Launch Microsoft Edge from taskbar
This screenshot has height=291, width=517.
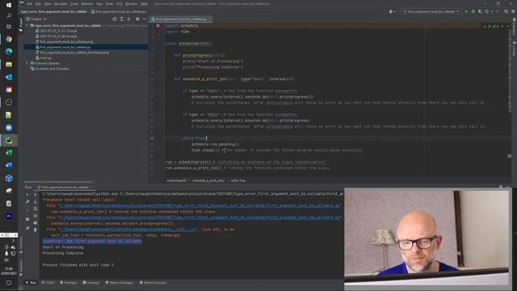9,52
